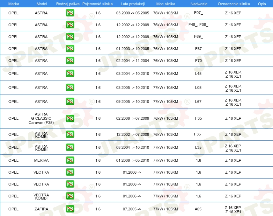This screenshot has width=273, height=216.
Task: Click the ZAFIRA model cell
Action: 41,209
